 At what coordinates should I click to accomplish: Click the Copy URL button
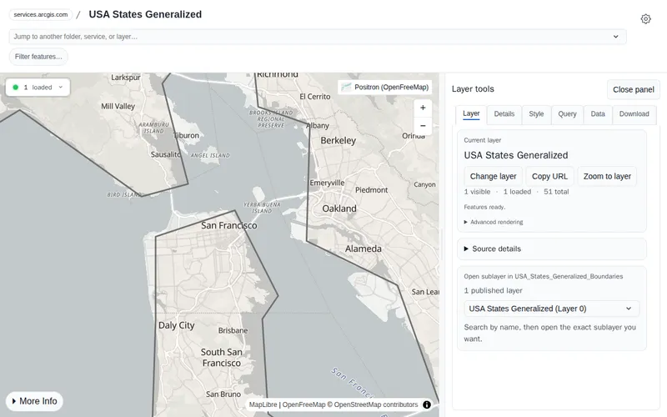(549, 176)
